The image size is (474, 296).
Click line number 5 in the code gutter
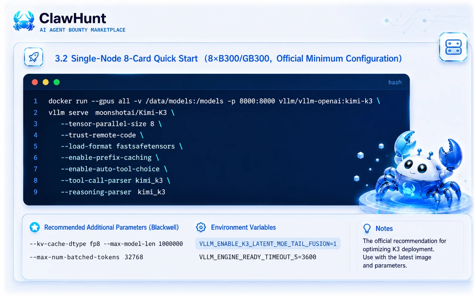[36, 146]
